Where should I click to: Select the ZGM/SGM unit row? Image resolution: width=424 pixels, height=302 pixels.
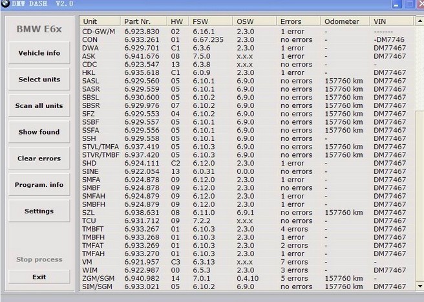click(248, 278)
